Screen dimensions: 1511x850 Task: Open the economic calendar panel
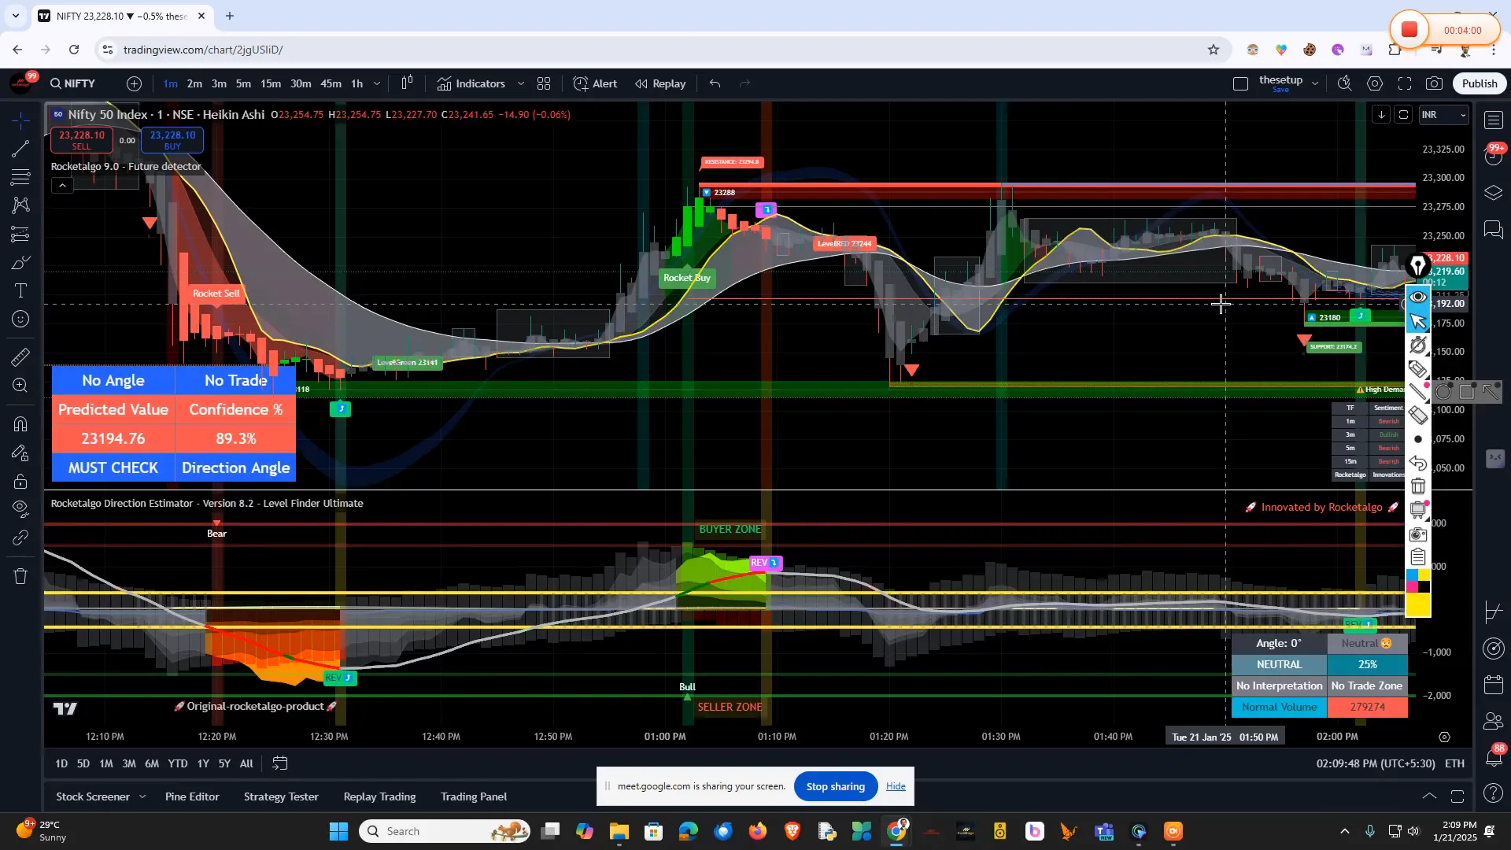[x=1494, y=685]
